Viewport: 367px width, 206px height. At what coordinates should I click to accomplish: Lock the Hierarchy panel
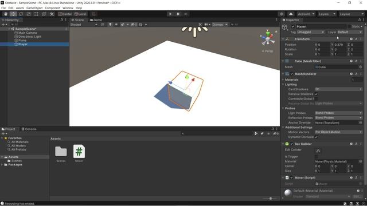pyautogui.click(x=62, y=20)
